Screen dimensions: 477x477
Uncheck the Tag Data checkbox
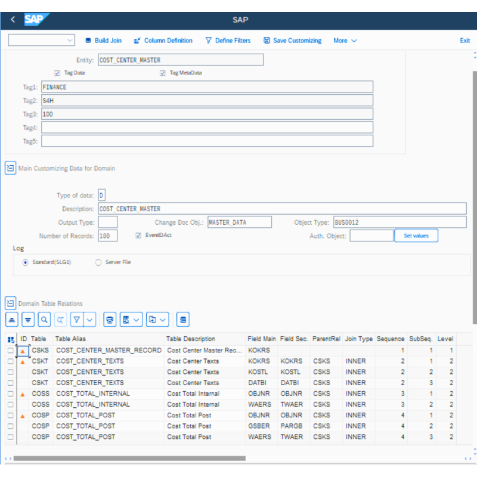tap(56, 73)
